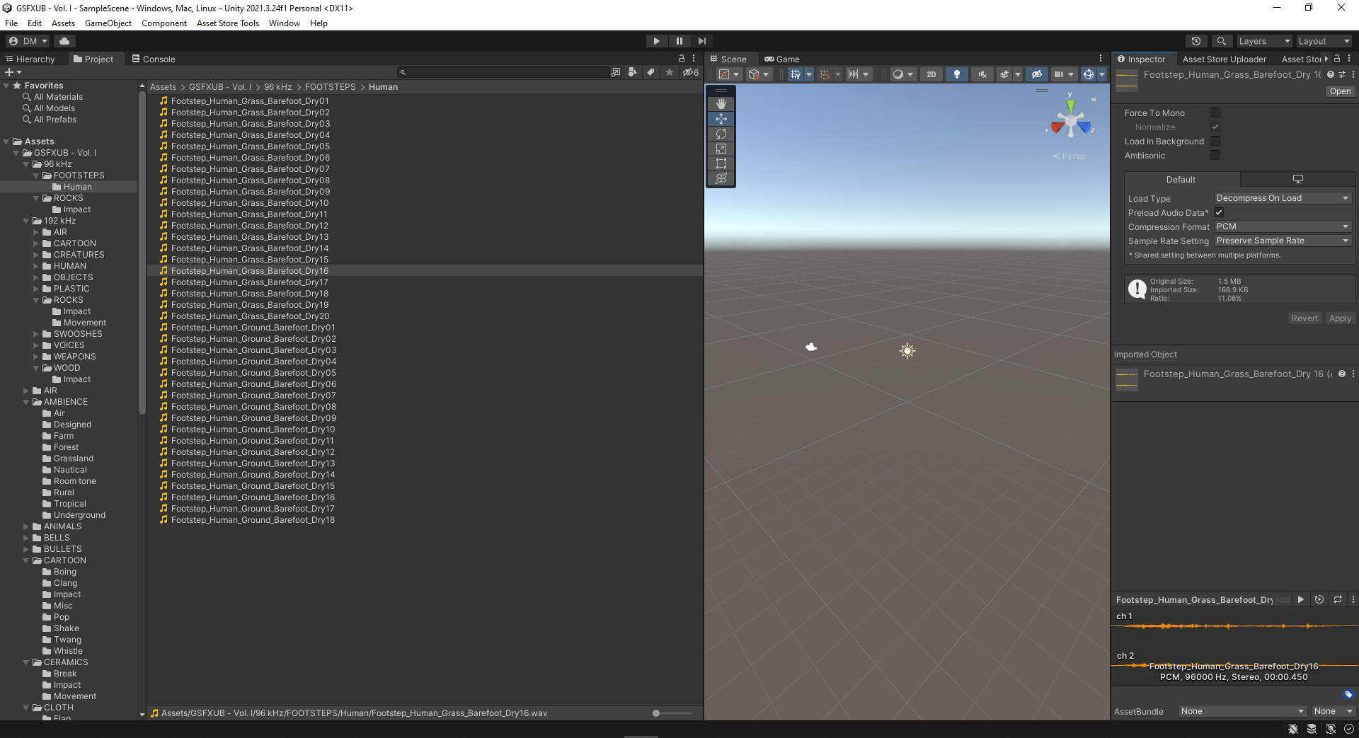Viewport: 1359px width, 738px height.
Task: Switch to the Game tab
Action: pyautogui.click(x=782, y=59)
